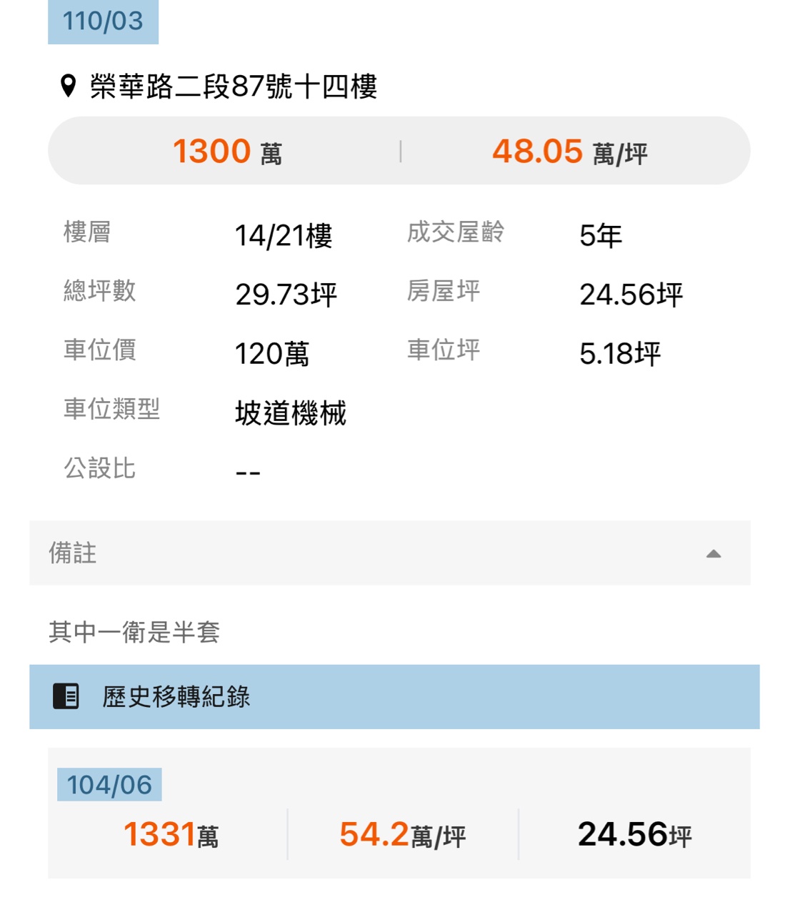Tap the 1331萬 historical price
Image resolution: width=790 pixels, height=915 pixels.
point(171,834)
